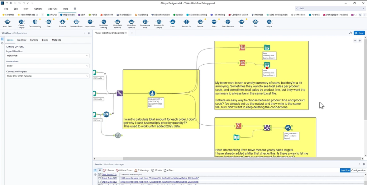Open Sales_2023 records read link
The height and width of the screenshot is (185, 367).
coord(160,182)
